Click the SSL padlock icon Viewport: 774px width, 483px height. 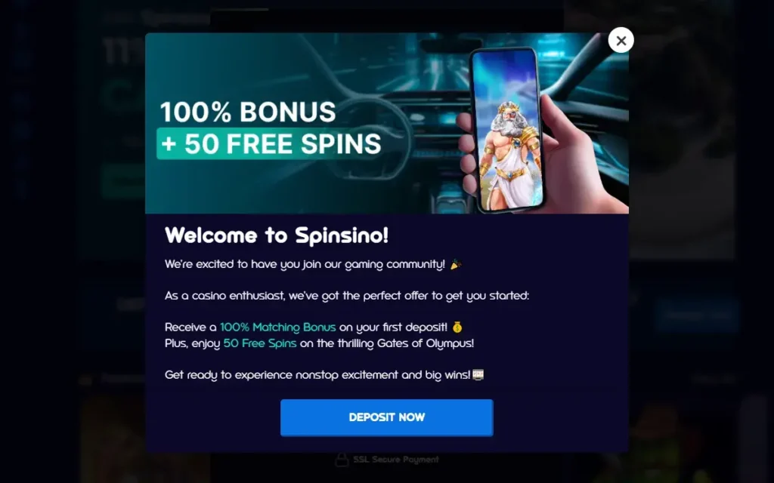point(342,460)
